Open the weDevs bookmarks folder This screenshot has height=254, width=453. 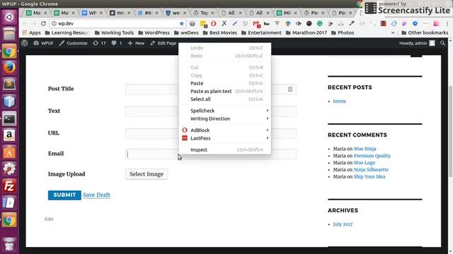coord(186,33)
